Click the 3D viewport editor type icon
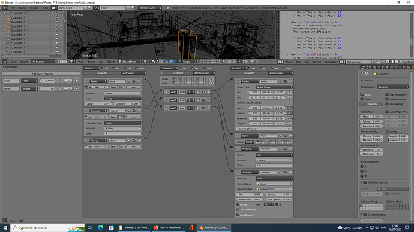The image size is (414, 232). (x=73, y=62)
